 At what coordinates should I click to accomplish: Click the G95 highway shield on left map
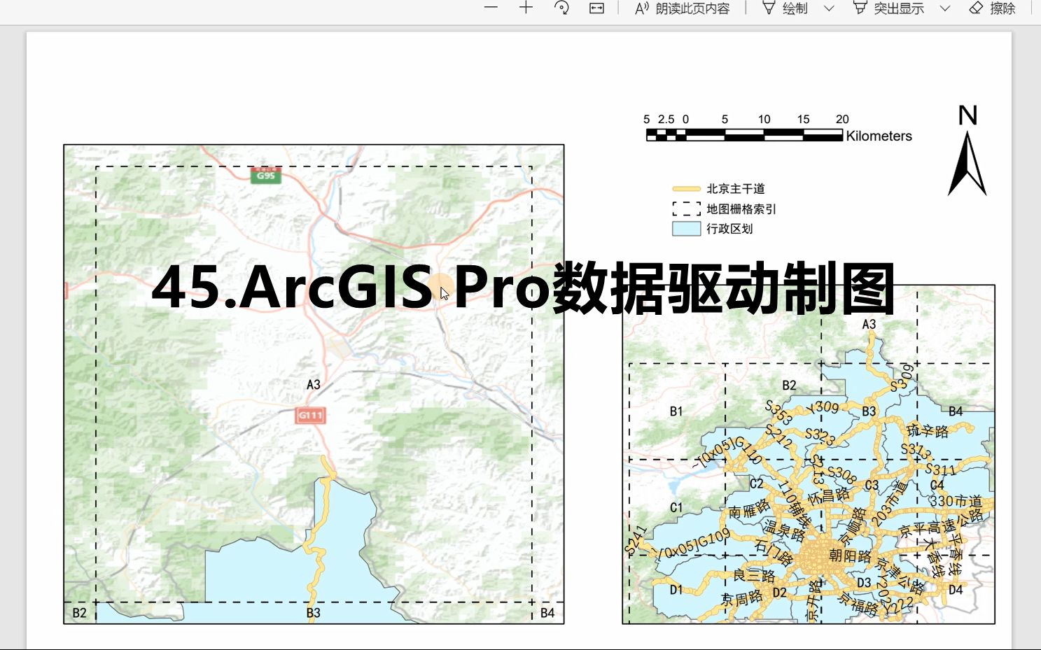(266, 175)
